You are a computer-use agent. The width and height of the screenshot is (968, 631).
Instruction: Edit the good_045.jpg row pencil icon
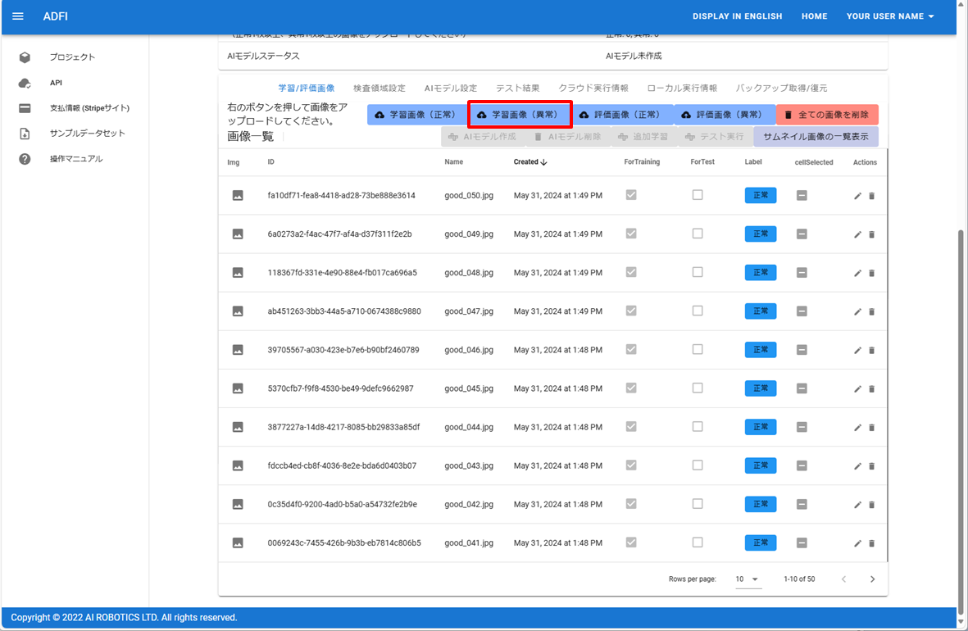857,389
